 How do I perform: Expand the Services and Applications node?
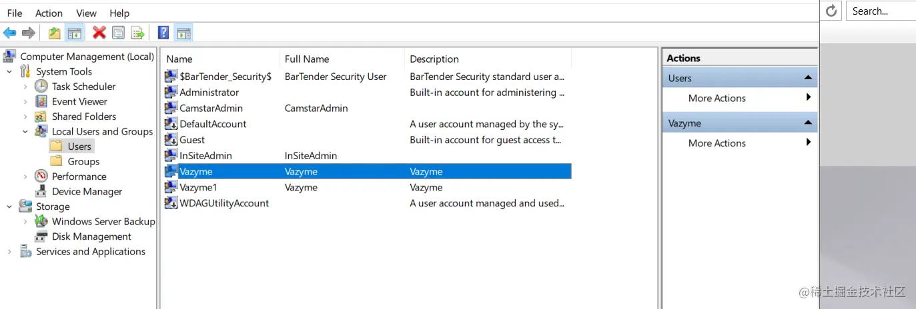pyautogui.click(x=9, y=252)
